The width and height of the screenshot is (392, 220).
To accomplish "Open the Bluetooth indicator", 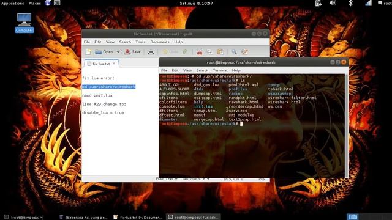I will point(350,3).
